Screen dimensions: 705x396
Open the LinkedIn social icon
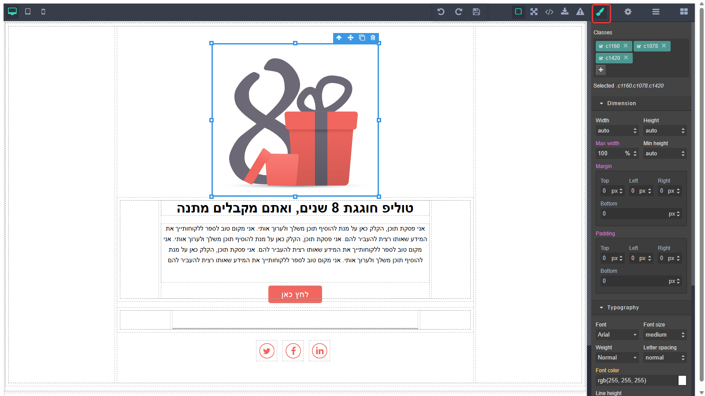pyautogui.click(x=319, y=351)
